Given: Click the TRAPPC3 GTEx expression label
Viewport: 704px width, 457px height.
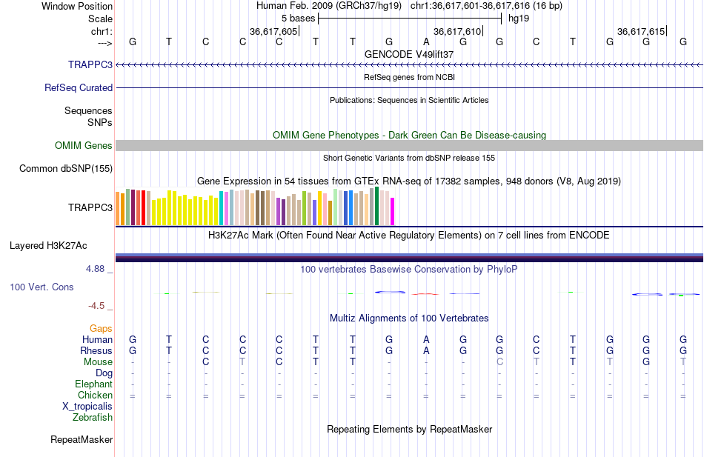Looking at the screenshot, I should tap(90, 207).
